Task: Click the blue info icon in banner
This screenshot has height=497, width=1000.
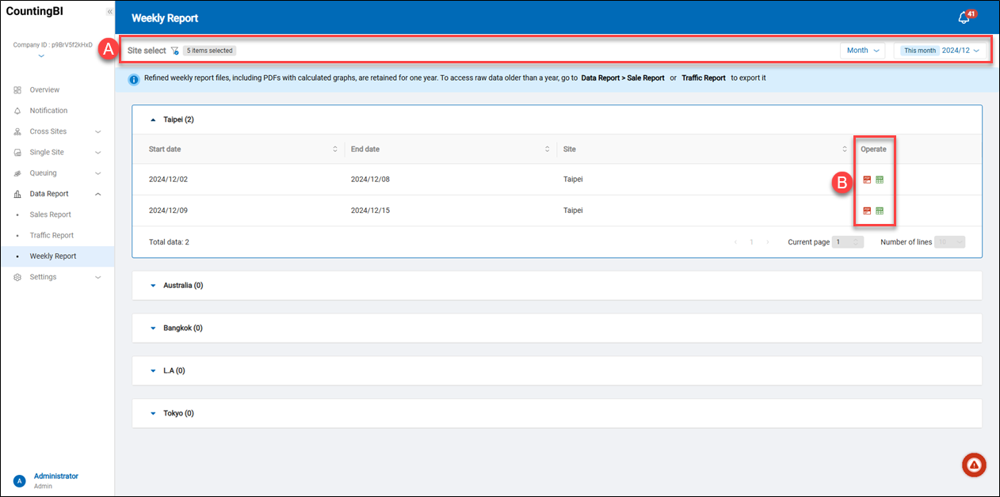Action: click(134, 79)
